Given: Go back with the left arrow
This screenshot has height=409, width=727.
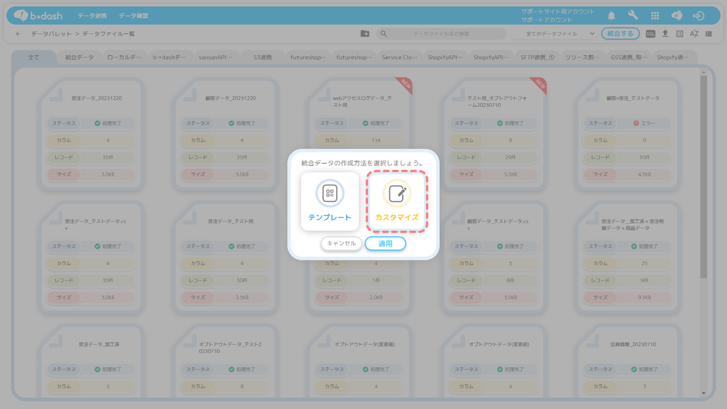Looking at the screenshot, I should pos(18,34).
